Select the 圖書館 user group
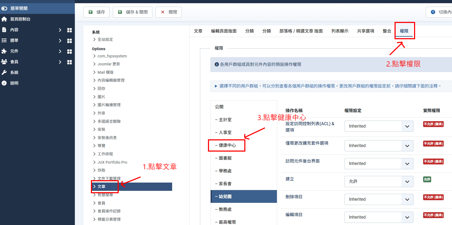The width and height of the screenshot is (452, 225). (x=244, y=158)
